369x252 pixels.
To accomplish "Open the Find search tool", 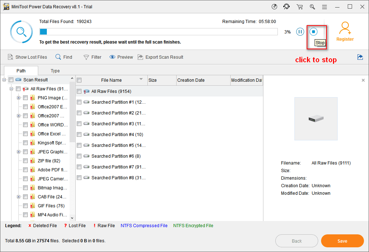I will point(64,57).
